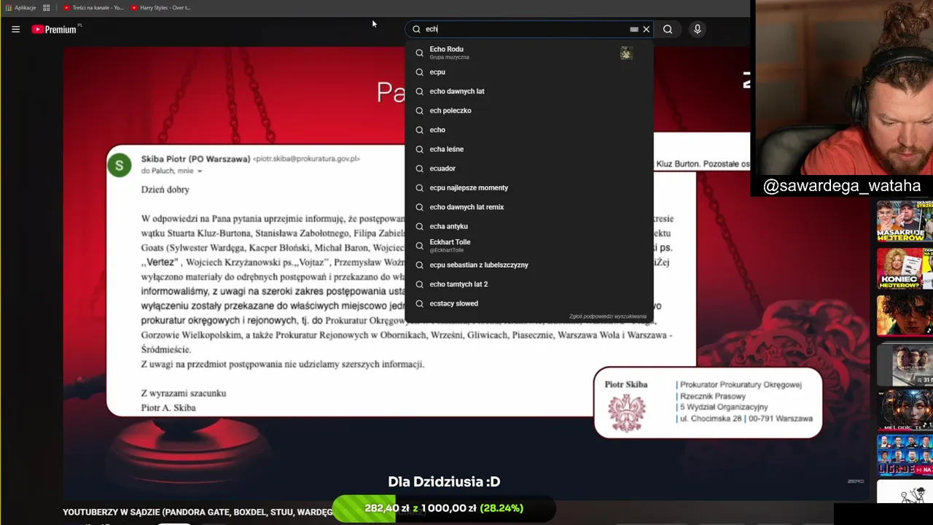Select suggestion "Echo Rodu"
The width and height of the screenshot is (933, 525).
coord(529,52)
